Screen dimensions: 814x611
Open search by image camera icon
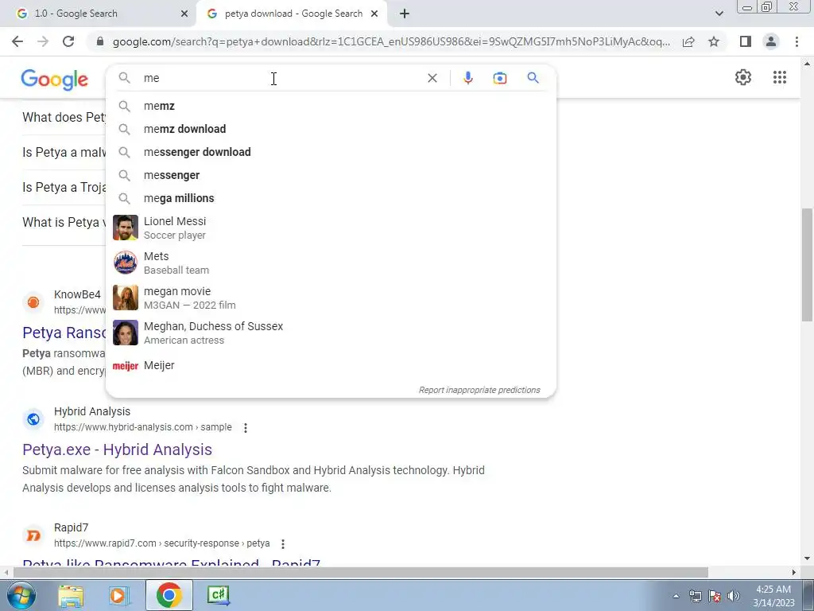[x=499, y=78]
